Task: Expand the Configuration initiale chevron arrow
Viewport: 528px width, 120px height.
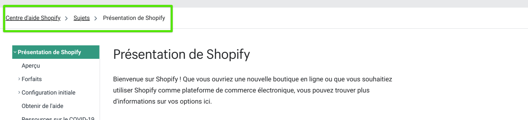Action: coord(19,92)
